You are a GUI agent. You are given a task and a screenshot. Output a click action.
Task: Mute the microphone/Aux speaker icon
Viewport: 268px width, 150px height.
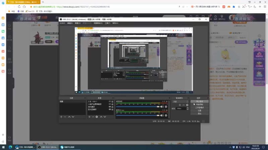[x=162, y=115]
